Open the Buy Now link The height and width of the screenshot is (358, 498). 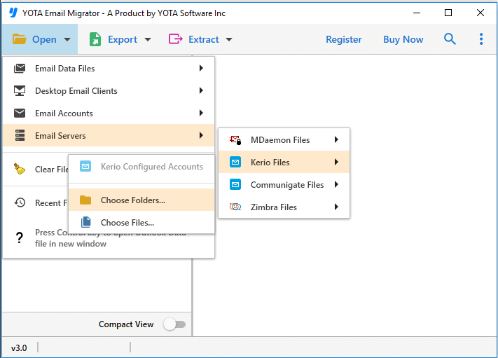[x=403, y=39]
